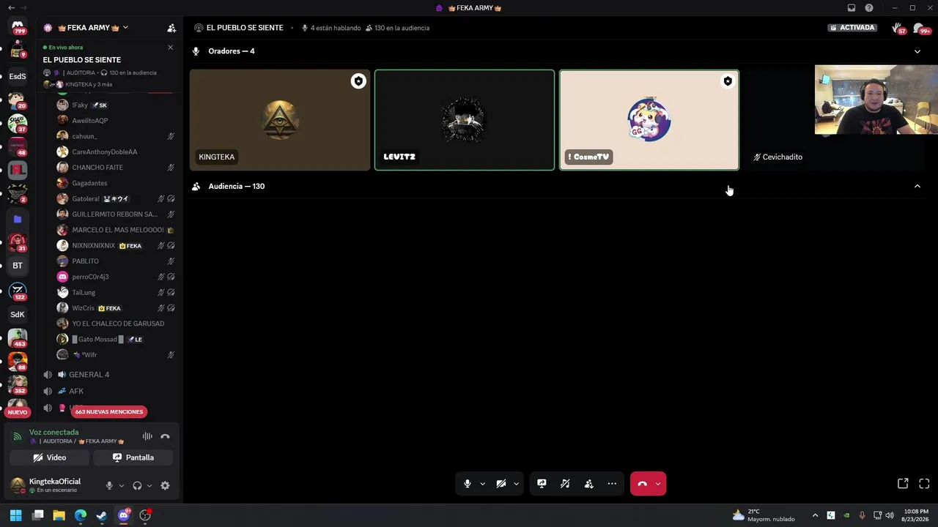This screenshot has height=527, width=938.
Task: Click the moderator badge on the KINGTEKA tile
Action: [x=358, y=81]
